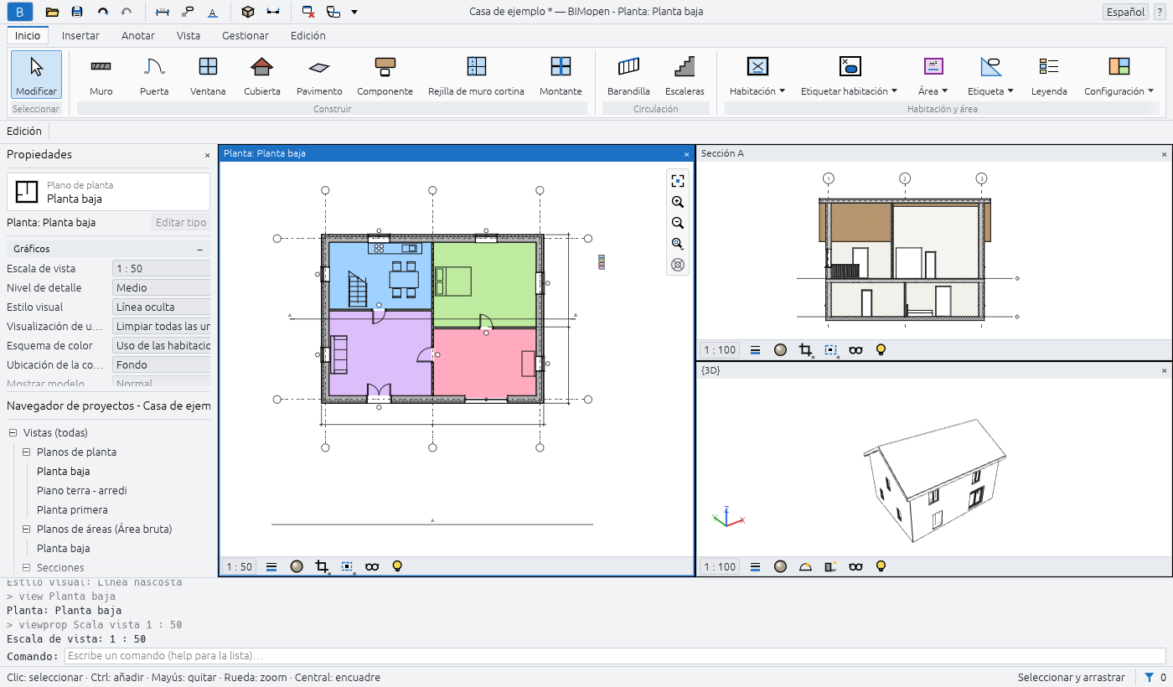Viewport: 1173px width, 687px height.
Task: Select the Muro wall tool
Action: (101, 75)
